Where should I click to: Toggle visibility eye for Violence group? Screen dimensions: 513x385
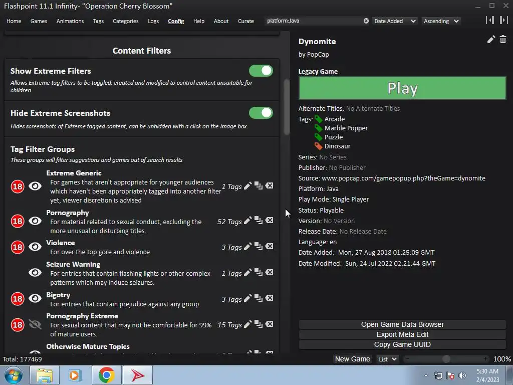[35, 247]
